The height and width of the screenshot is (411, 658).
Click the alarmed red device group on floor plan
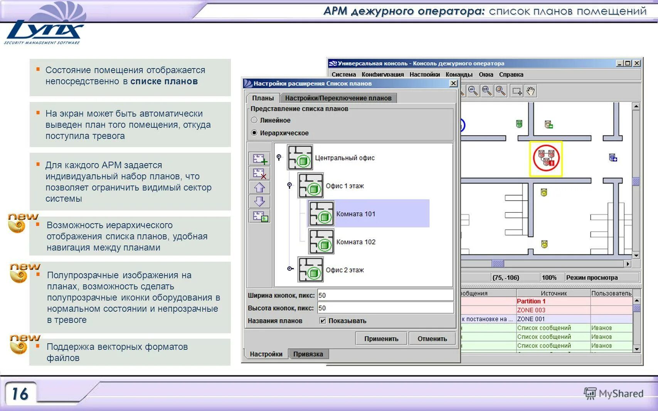click(546, 158)
